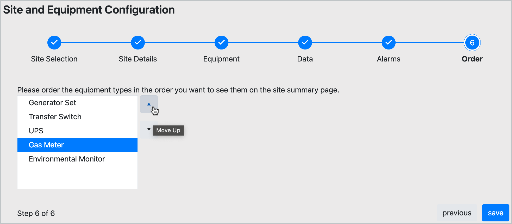
Task: Select Environmental Monitor in the list
Action: point(67,159)
